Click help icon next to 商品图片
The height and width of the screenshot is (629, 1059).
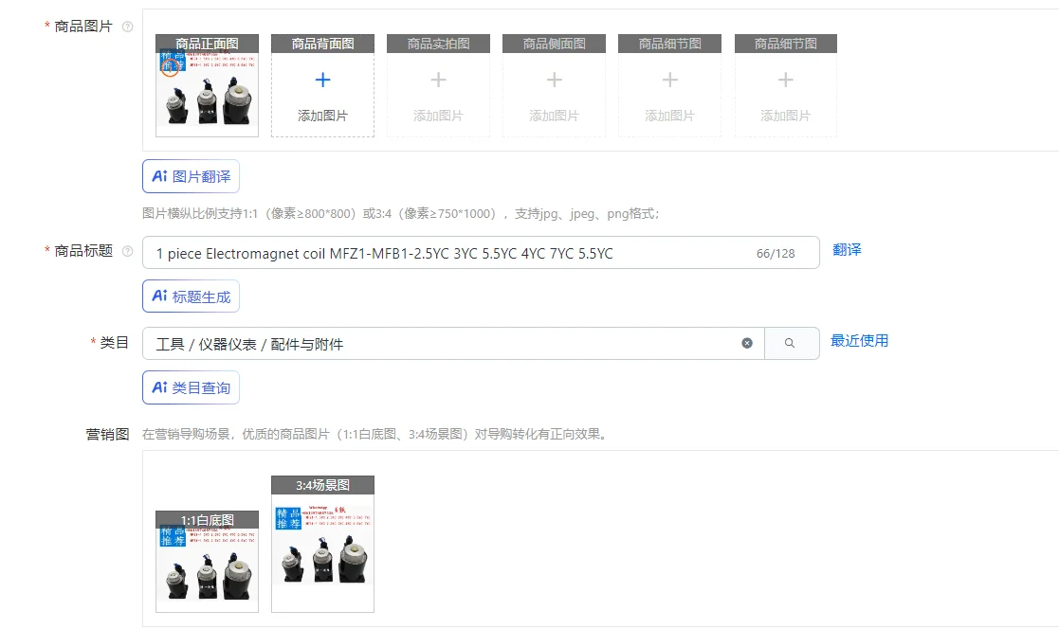(127, 27)
